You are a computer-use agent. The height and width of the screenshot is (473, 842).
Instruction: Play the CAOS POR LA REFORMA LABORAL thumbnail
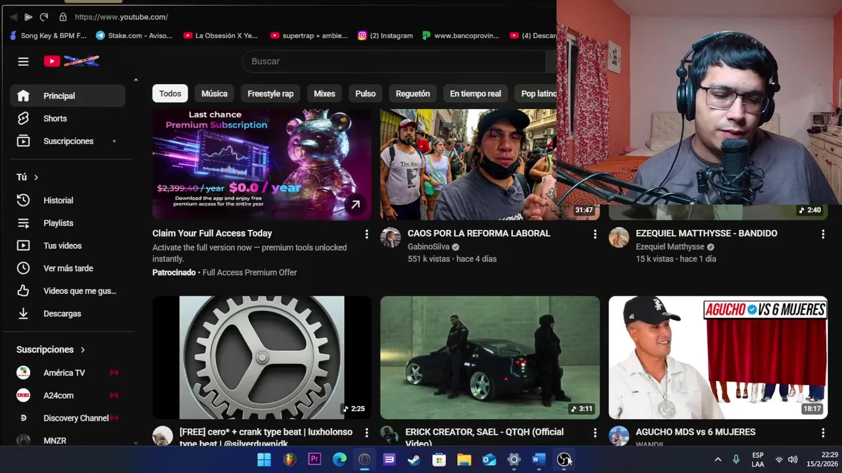pos(468,164)
